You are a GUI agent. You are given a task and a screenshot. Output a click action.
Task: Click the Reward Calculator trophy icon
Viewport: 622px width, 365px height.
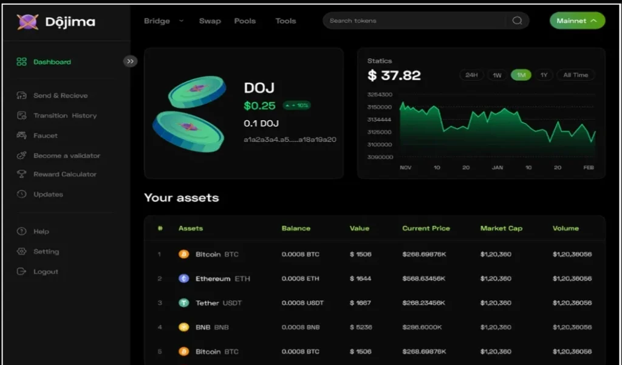(21, 174)
